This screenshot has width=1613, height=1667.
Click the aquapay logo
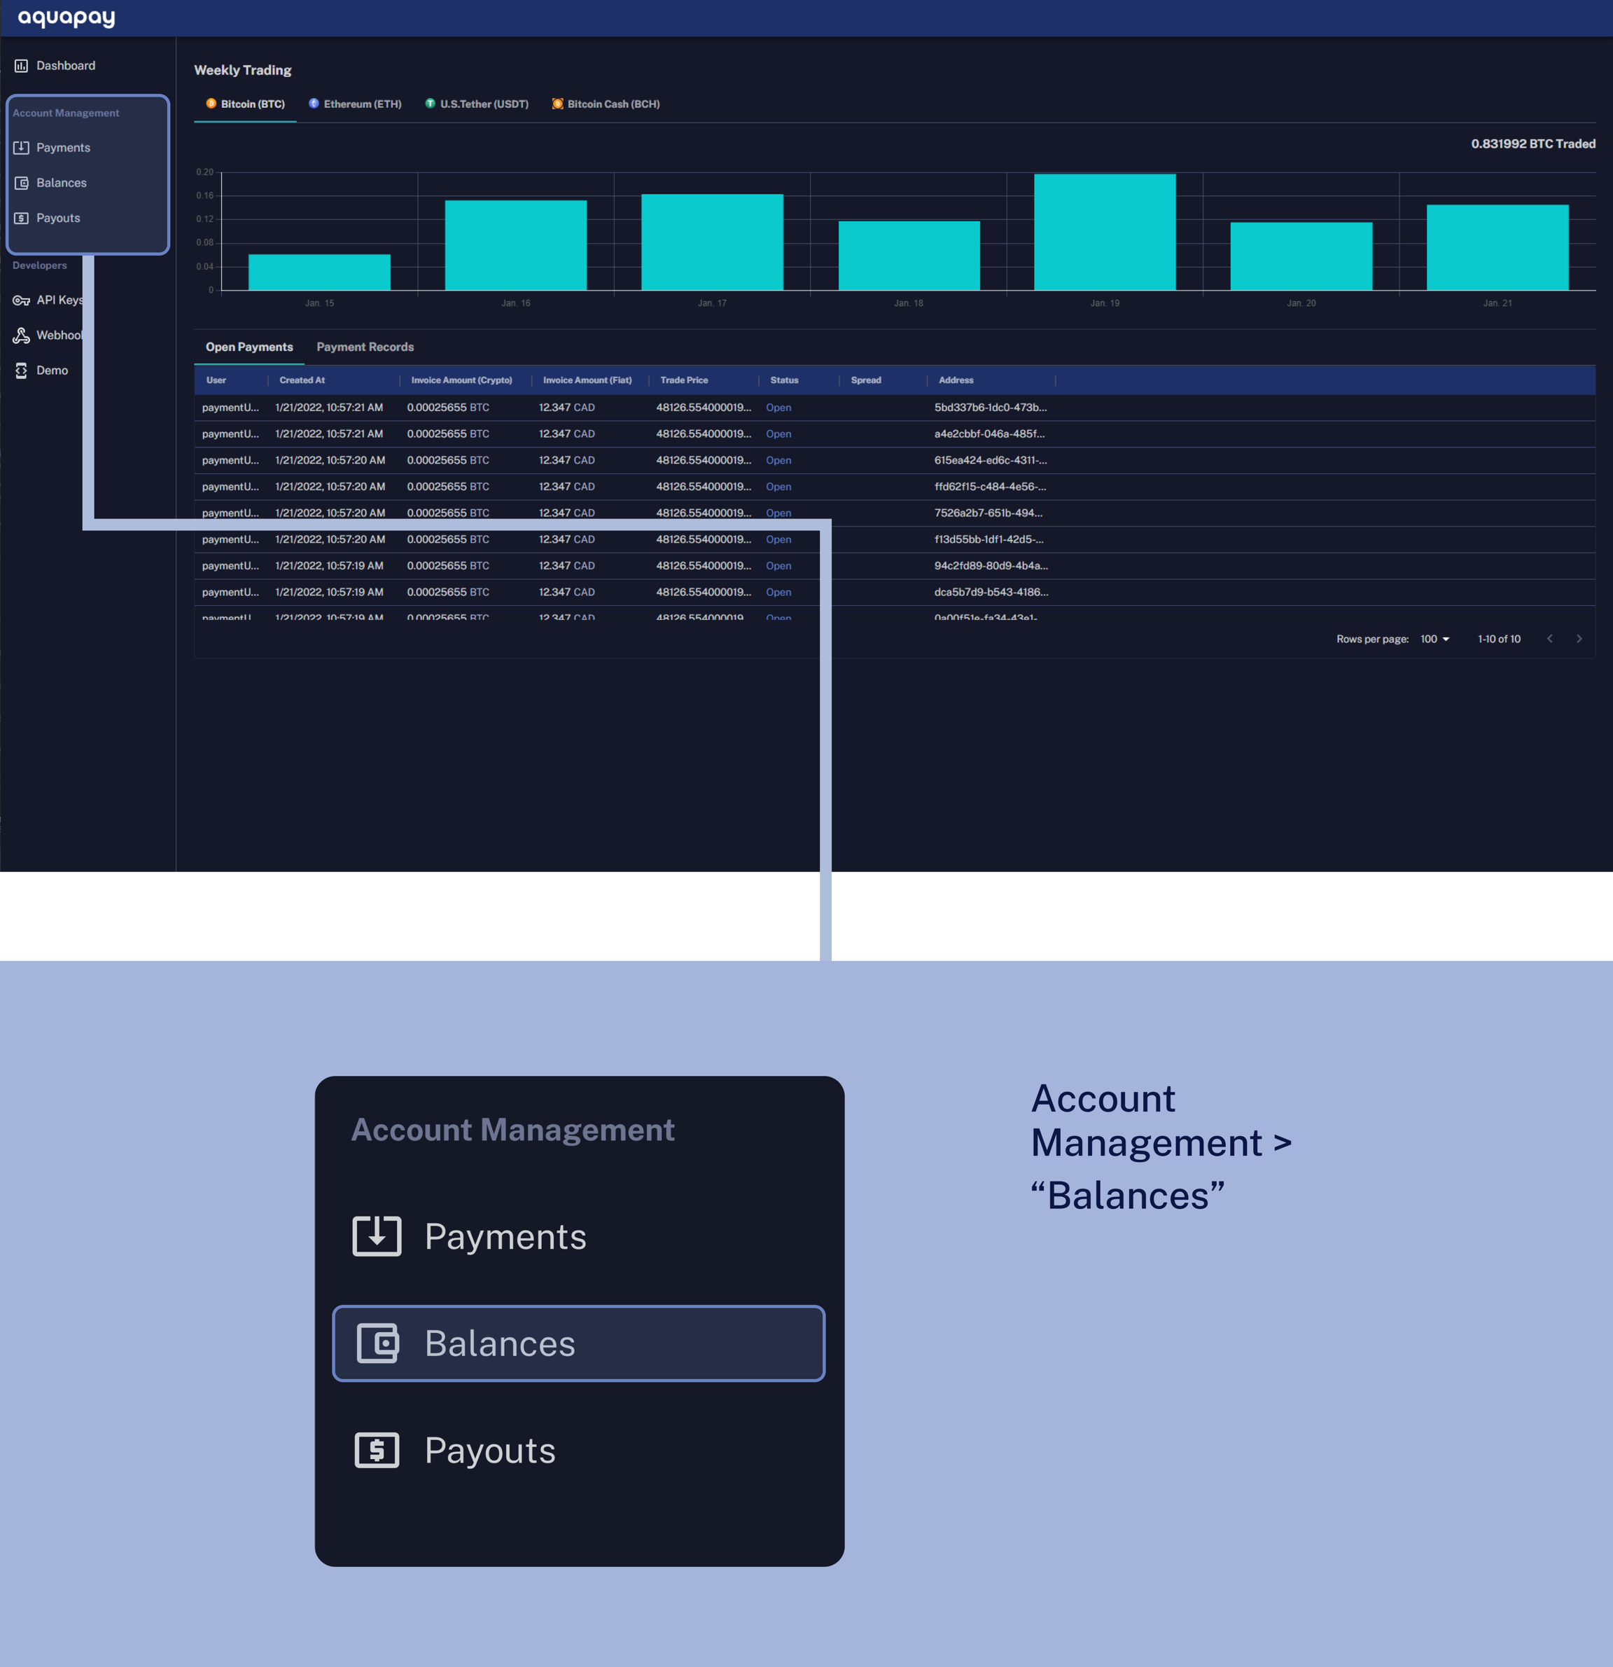(67, 18)
